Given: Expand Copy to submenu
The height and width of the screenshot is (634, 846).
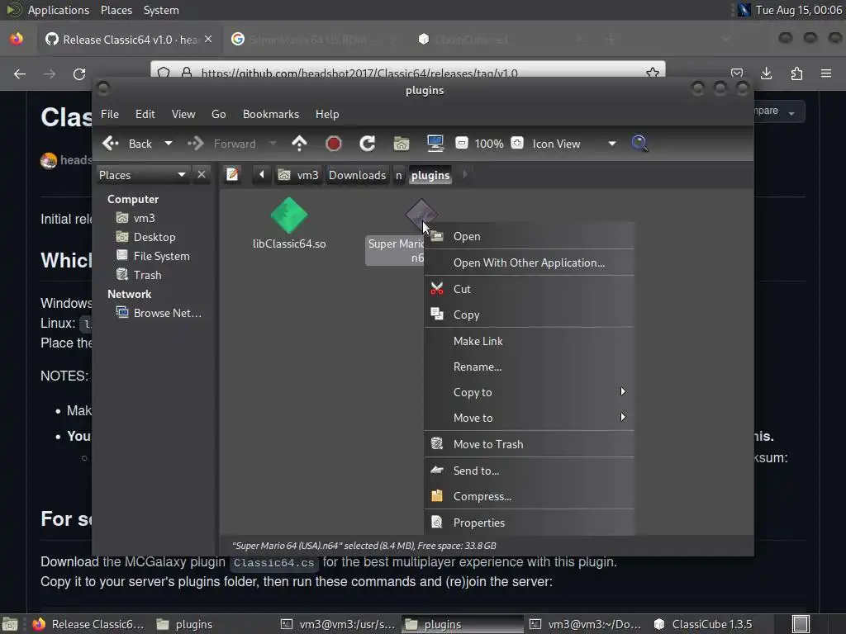Looking at the screenshot, I should click(530, 392).
